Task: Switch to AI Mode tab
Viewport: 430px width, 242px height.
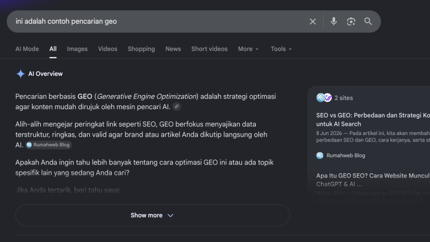Action: point(27,49)
